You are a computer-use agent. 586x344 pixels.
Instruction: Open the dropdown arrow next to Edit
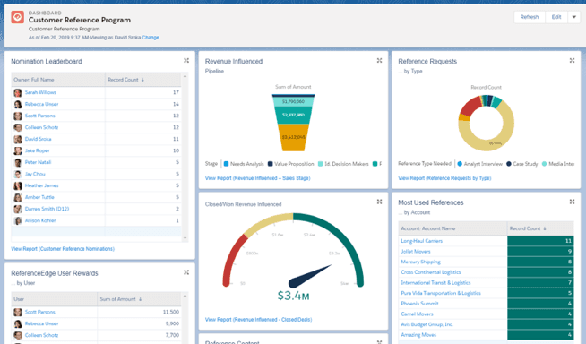click(x=574, y=17)
